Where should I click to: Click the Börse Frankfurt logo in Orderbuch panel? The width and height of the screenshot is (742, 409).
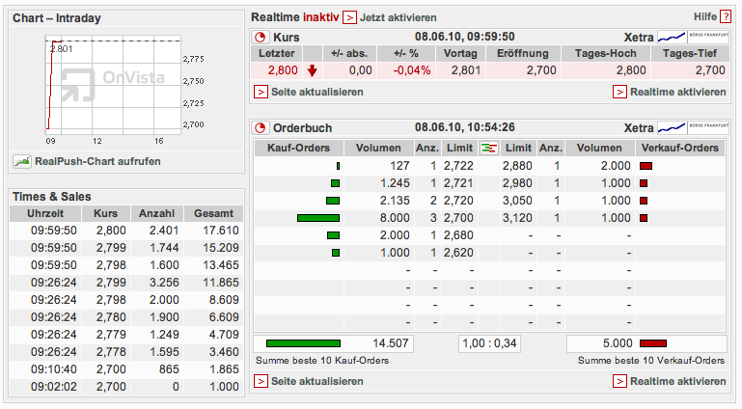point(708,127)
